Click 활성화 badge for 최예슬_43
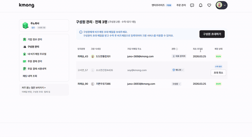The height and width of the screenshot is (137, 252). [218, 56]
